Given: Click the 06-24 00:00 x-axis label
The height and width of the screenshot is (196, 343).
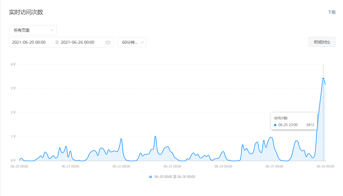Looking at the screenshot, I should coord(223,166).
